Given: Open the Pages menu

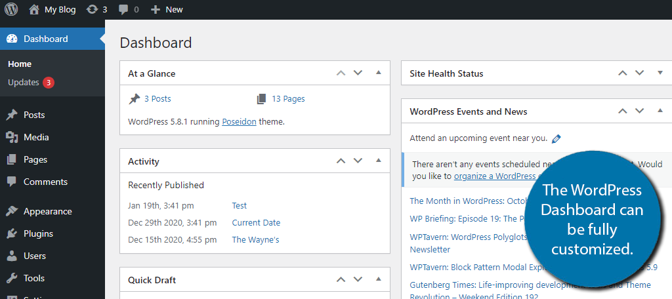Looking at the screenshot, I should click(x=52, y=159).
